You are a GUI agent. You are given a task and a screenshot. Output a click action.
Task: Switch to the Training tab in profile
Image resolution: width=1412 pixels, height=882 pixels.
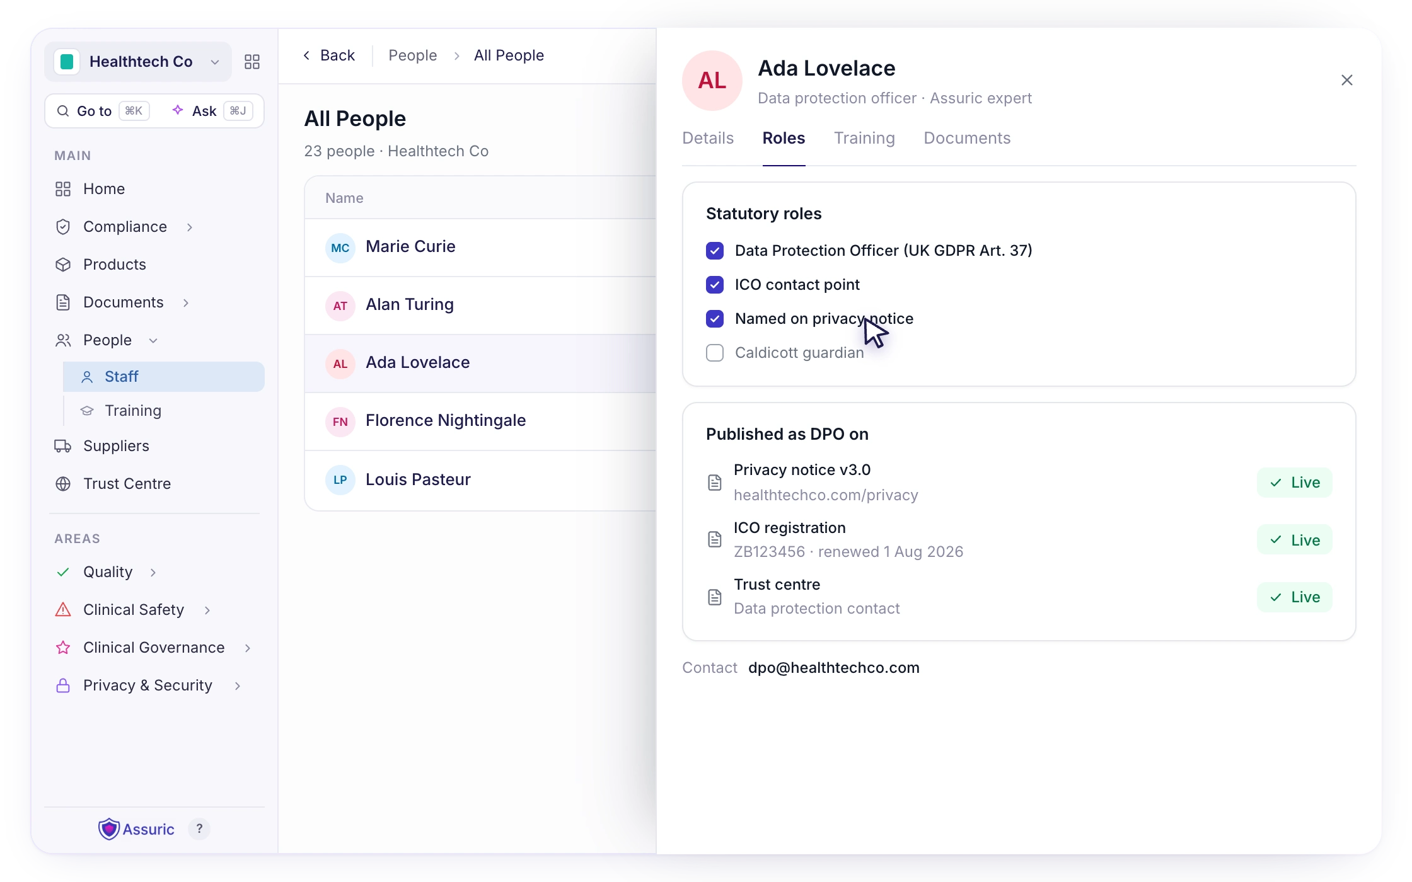[x=864, y=138]
